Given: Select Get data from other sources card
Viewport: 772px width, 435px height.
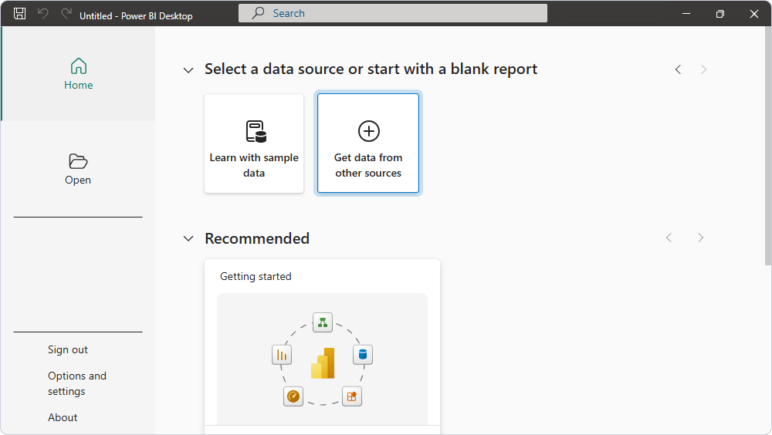Looking at the screenshot, I should click(x=368, y=143).
